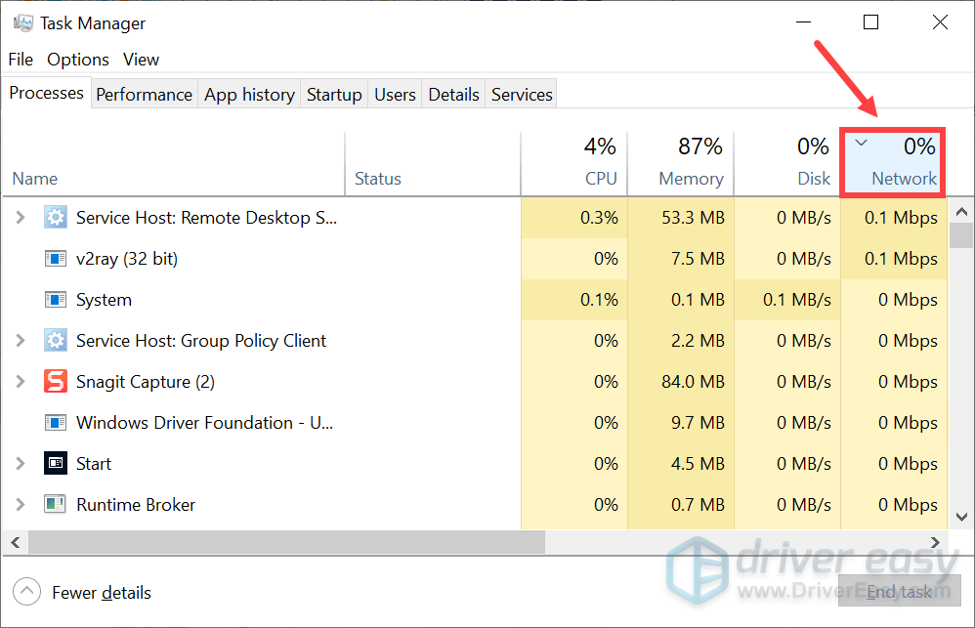Sort by the Status column header

[433, 164]
